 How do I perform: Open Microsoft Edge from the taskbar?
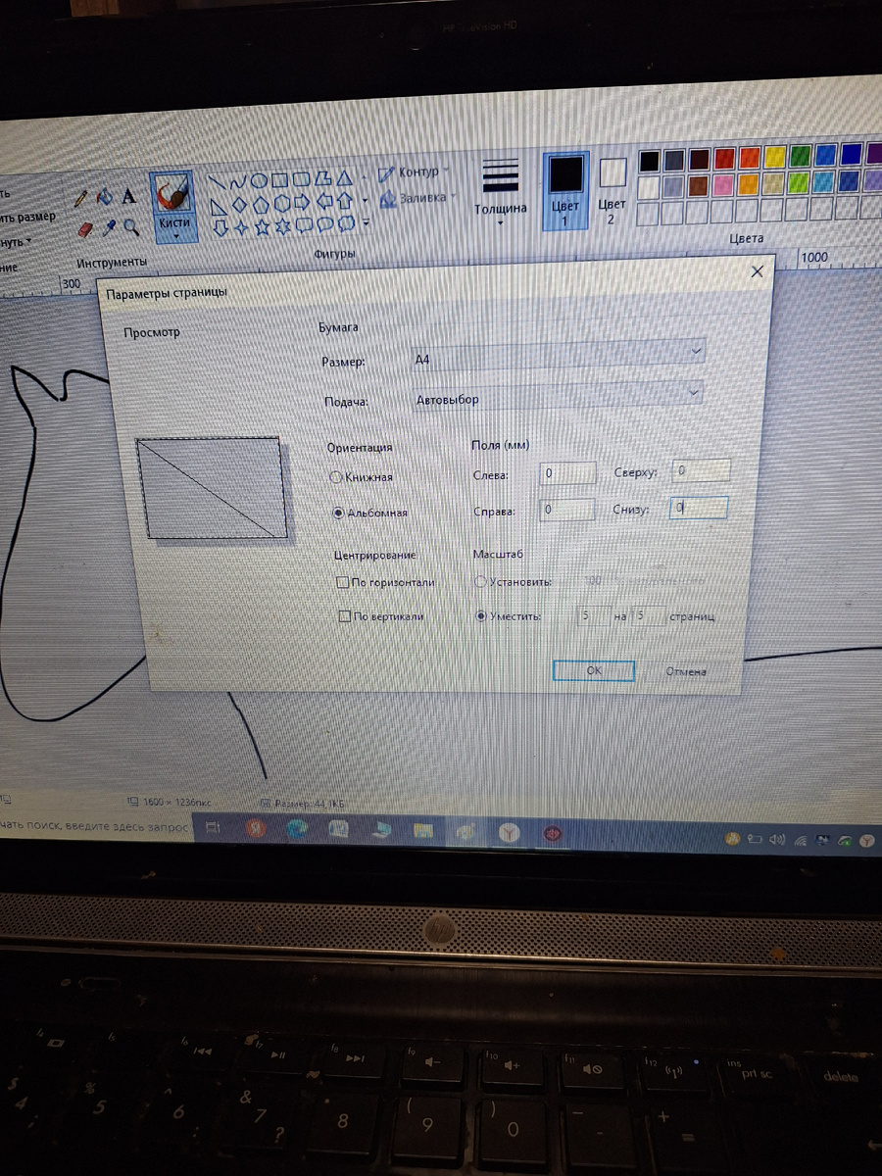click(297, 829)
